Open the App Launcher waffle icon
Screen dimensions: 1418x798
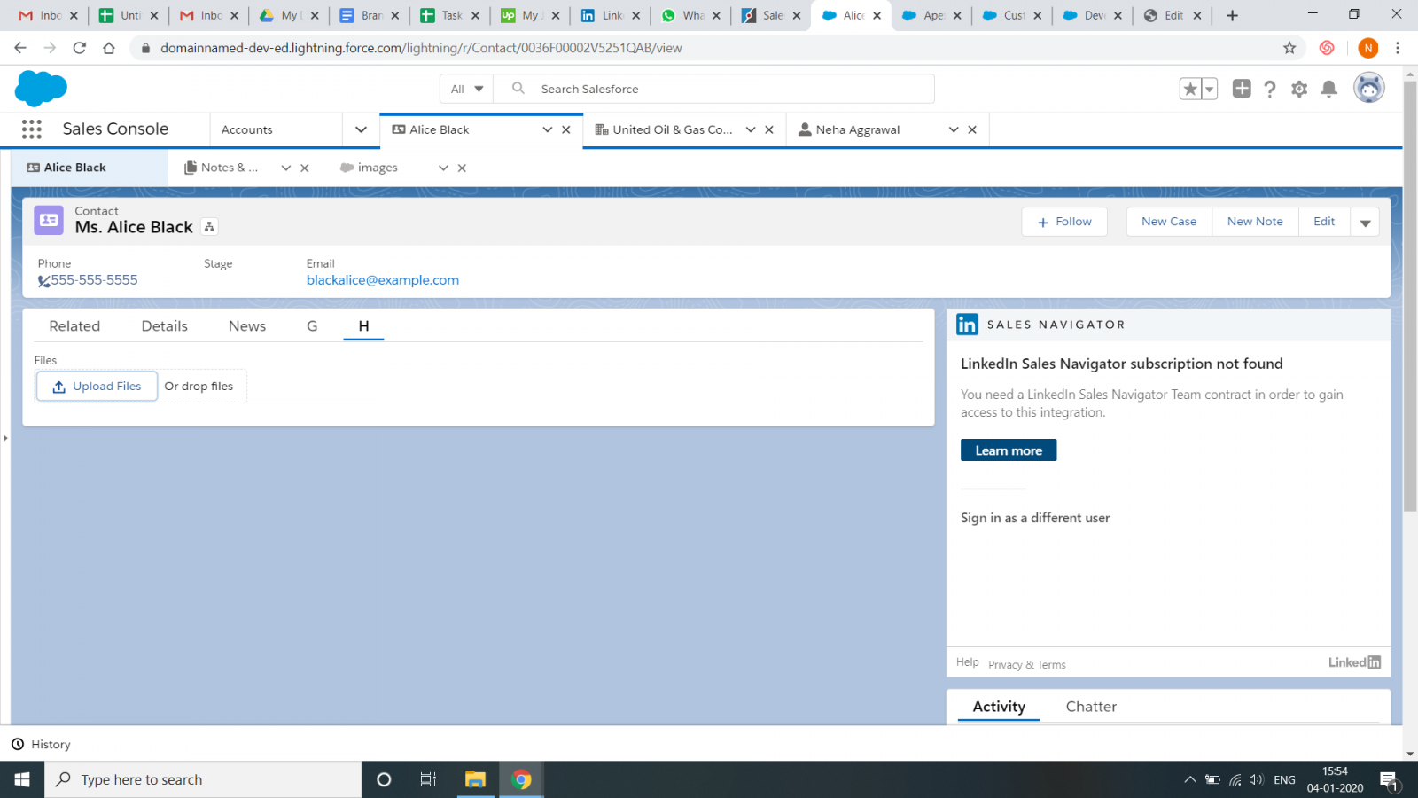31,129
